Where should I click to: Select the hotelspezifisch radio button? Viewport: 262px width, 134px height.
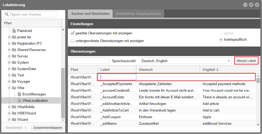tap(221, 40)
